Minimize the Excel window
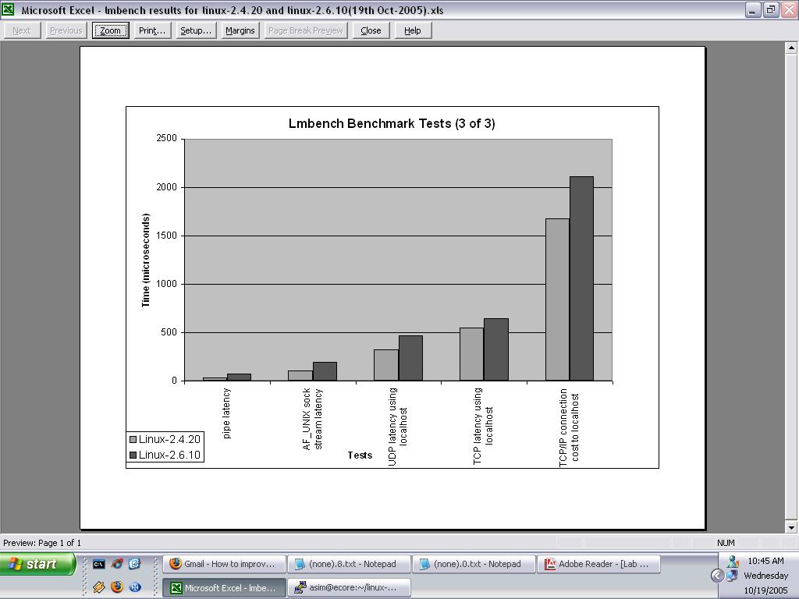 tap(753, 9)
